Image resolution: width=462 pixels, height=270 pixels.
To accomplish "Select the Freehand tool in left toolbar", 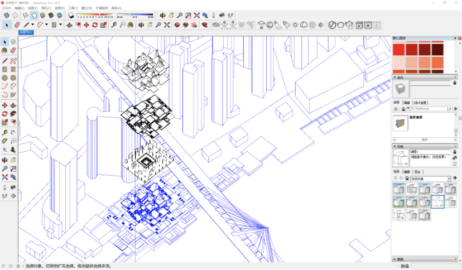I will [x=13, y=61].
